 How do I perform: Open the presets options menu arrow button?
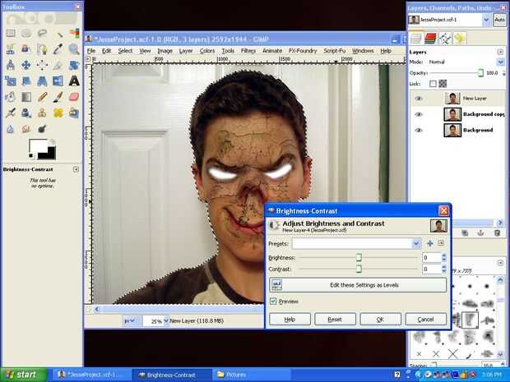[441, 243]
